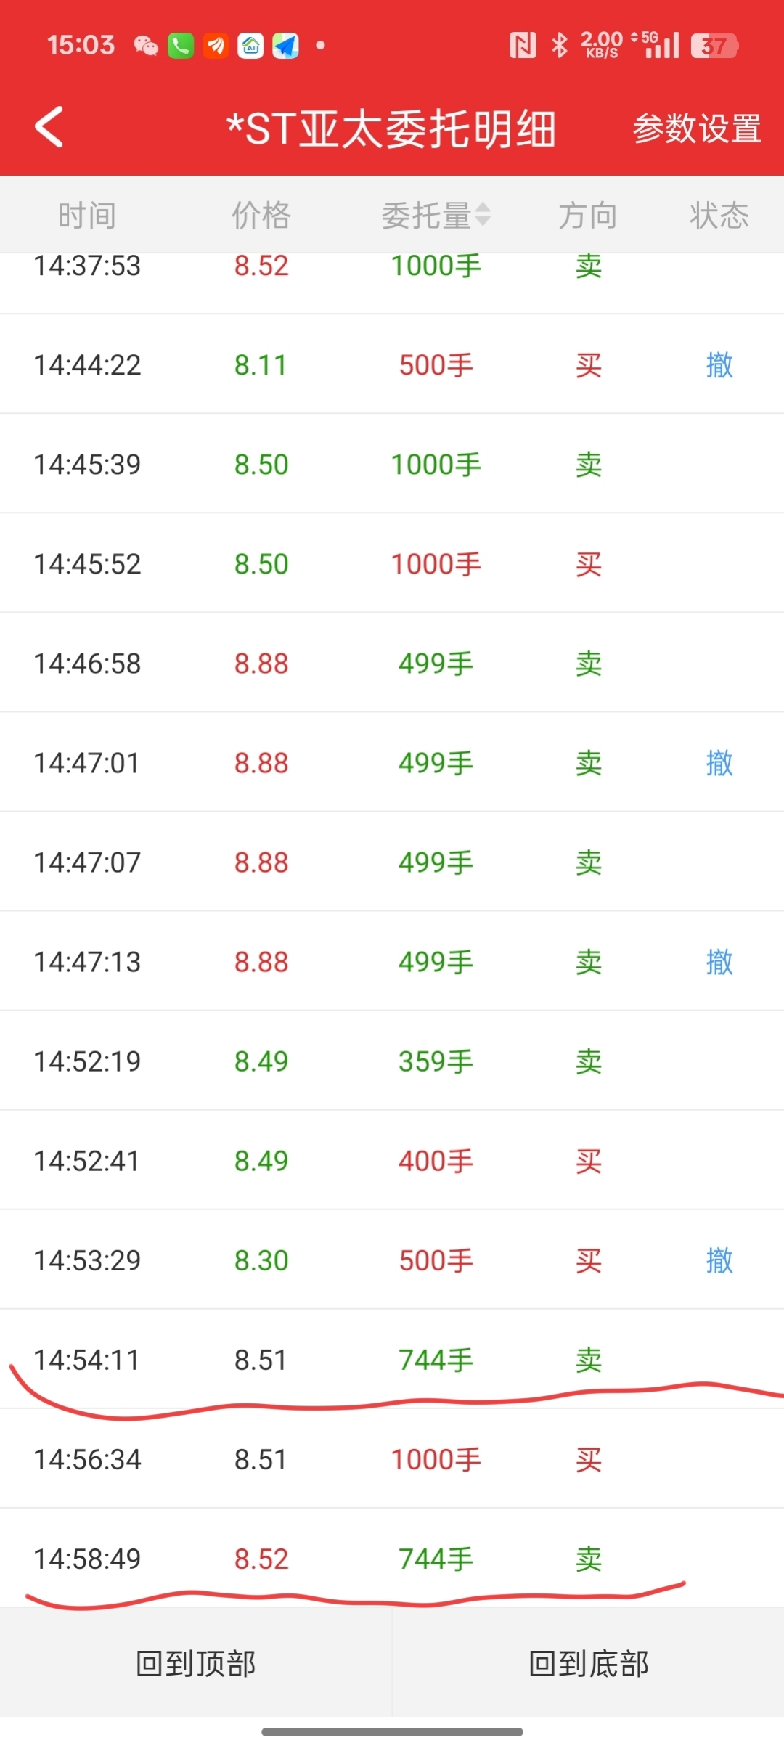Viewport: 784px width, 1751px height.
Task: Tap 撤 status on 14:53:29 row
Action: 719,1260
